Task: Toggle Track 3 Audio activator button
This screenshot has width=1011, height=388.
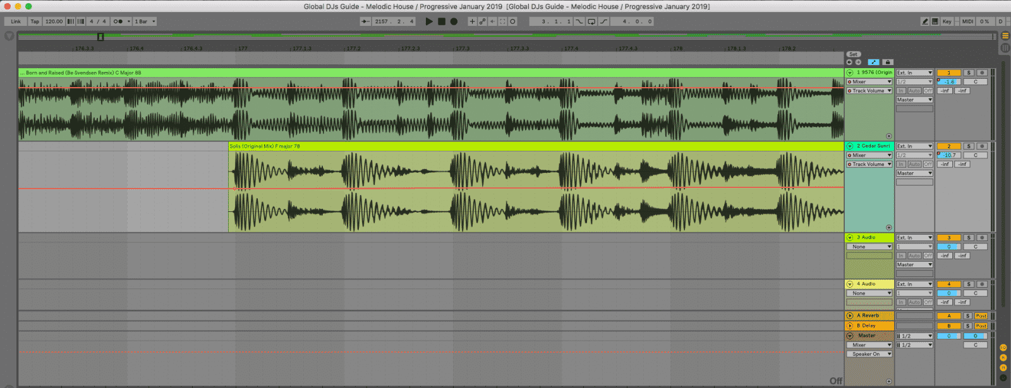Action: pyautogui.click(x=948, y=238)
